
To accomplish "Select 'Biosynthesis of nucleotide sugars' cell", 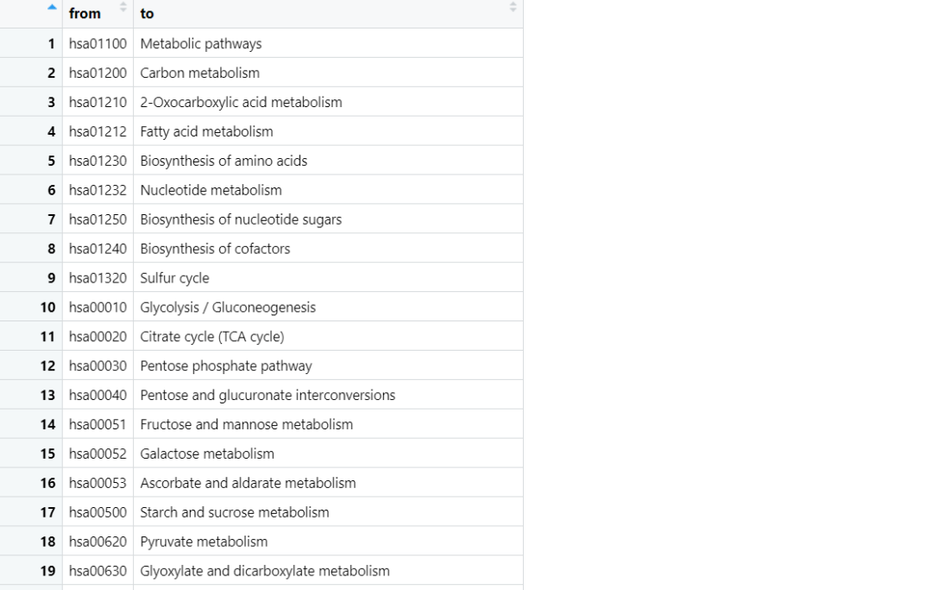I will point(241,219).
